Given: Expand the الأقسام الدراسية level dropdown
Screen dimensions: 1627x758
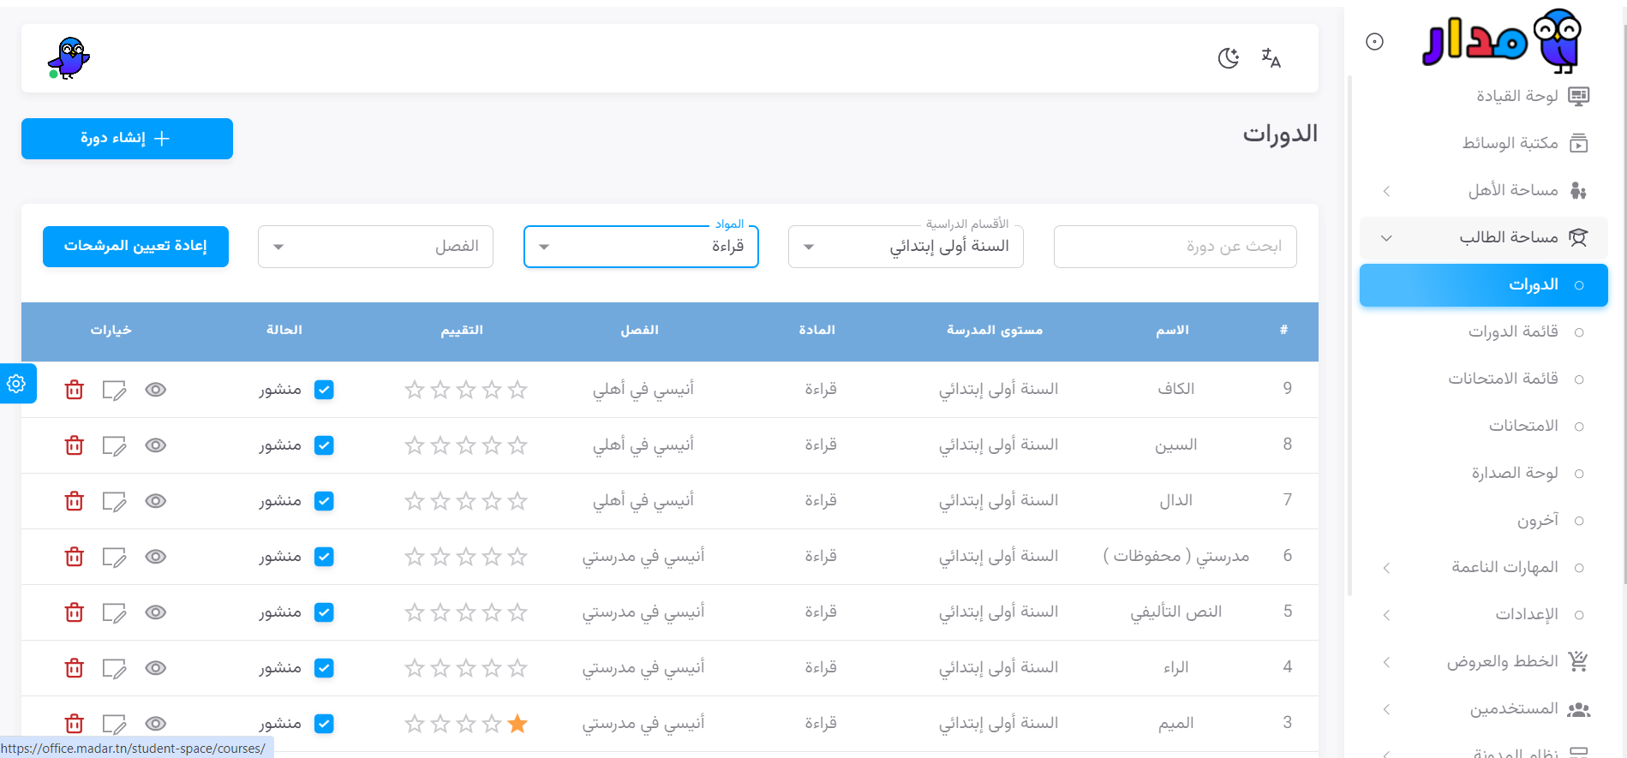Looking at the screenshot, I should 906,247.
